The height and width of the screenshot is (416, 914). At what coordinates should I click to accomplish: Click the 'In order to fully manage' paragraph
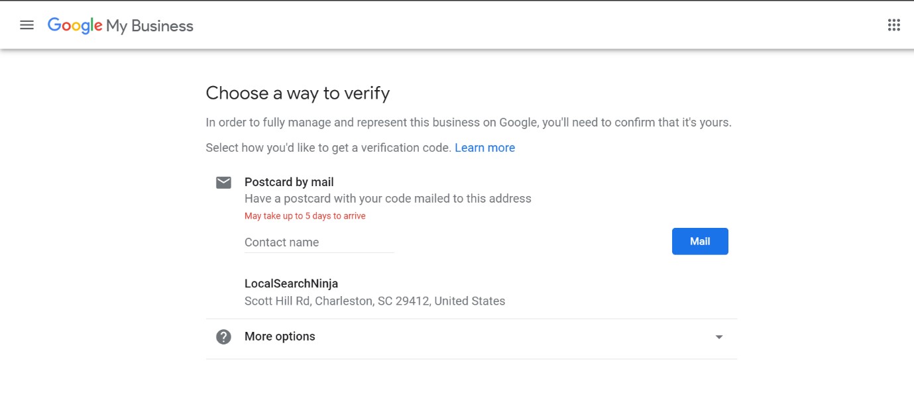pyautogui.click(x=469, y=123)
